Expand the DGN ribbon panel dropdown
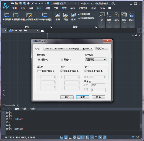144x141 pixels. click(x=132, y=22)
